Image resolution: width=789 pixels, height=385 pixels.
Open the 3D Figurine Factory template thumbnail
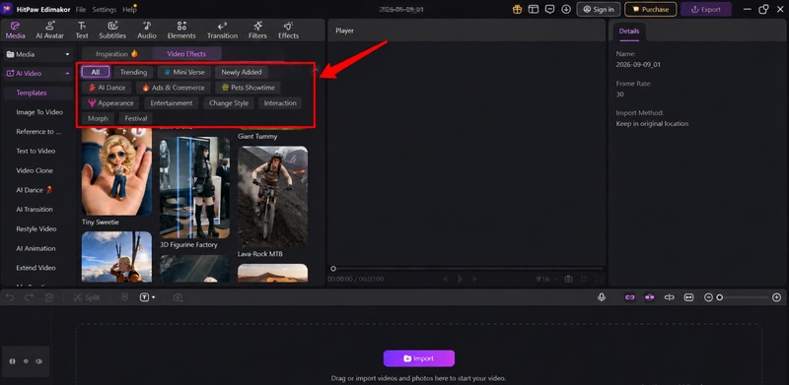pyautogui.click(x=194, y=187)
